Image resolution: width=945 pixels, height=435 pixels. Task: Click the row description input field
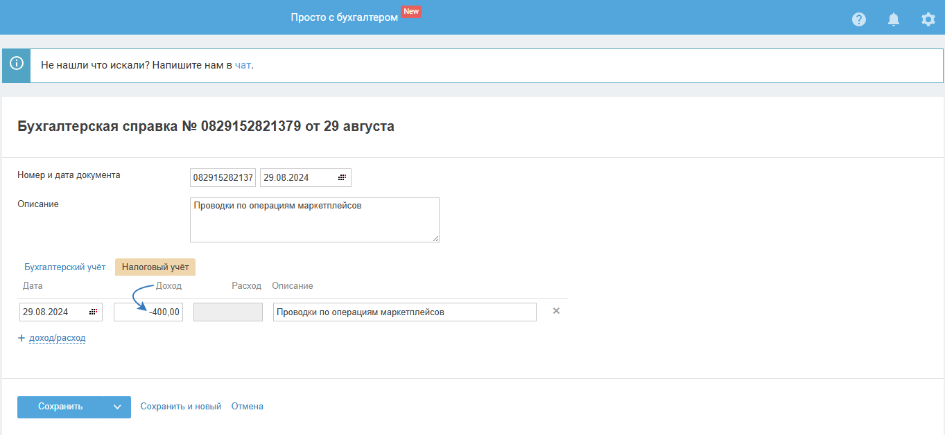[404, 312]
